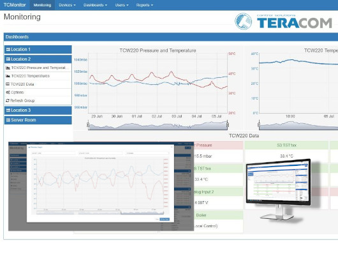338x254 pixels.
Task: Click the Teracom round logo
Action: [x=243, y=21]
